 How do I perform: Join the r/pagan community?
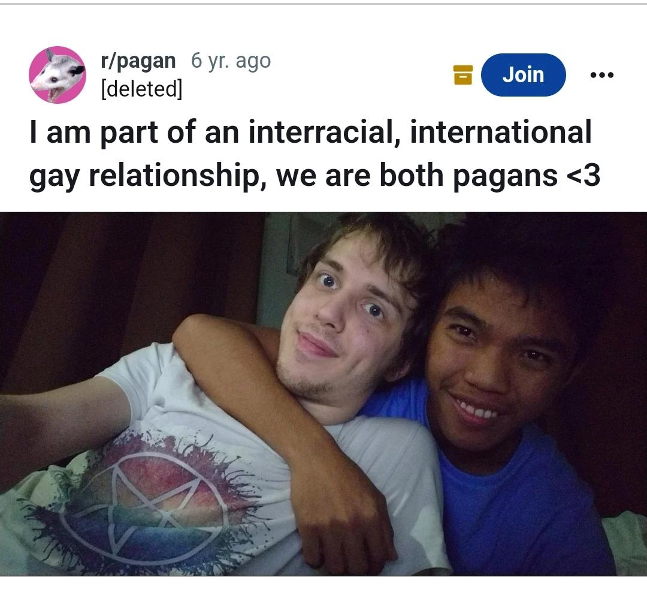pos(523,75)
